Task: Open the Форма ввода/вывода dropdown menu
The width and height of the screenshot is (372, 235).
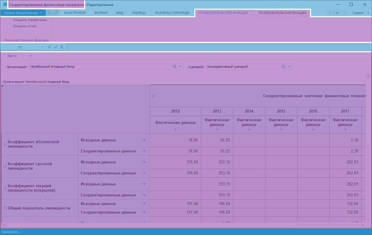Action: pos(23,13)
